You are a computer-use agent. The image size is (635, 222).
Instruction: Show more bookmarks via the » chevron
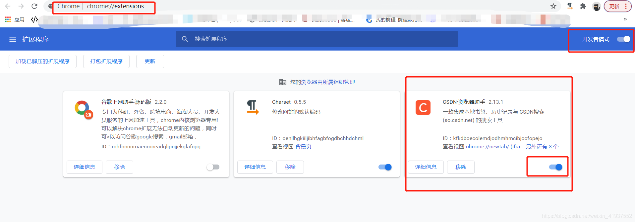tap(625, 19)
